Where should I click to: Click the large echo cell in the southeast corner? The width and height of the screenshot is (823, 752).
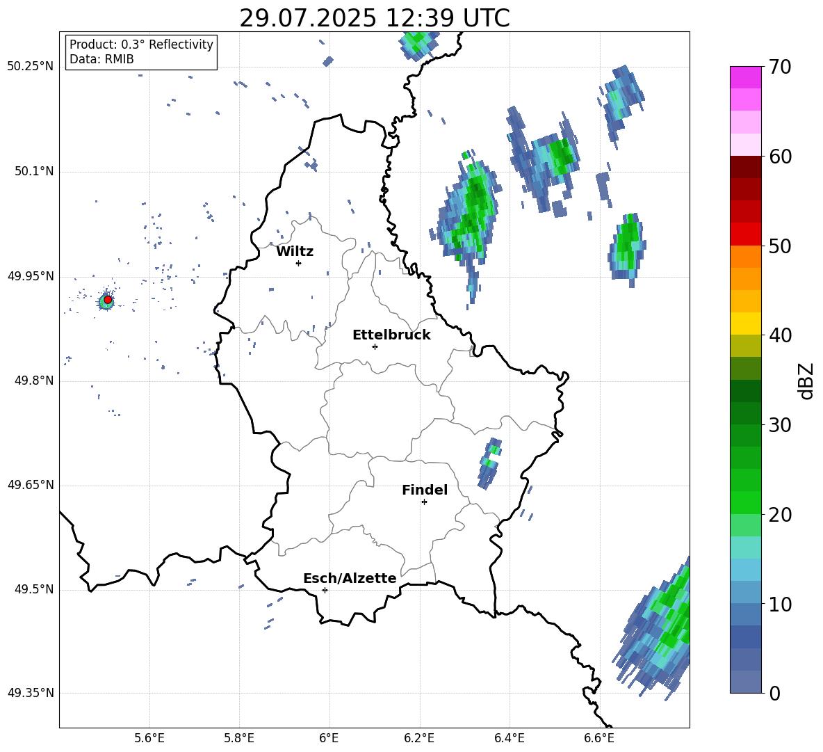[x=656, y=630]
